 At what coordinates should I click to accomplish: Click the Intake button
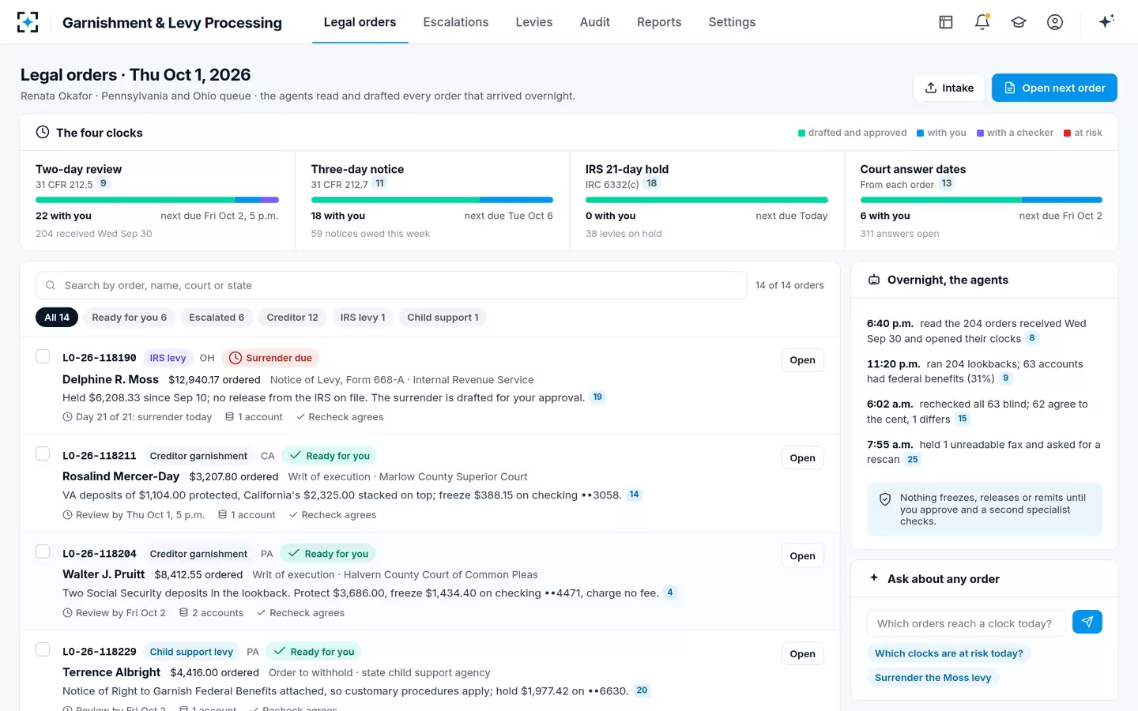point(949,88)
